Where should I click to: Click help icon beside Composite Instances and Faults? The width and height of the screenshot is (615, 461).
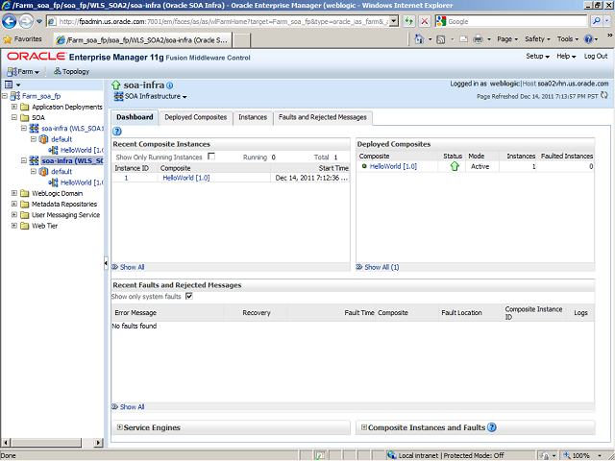(x=492, y=427)
